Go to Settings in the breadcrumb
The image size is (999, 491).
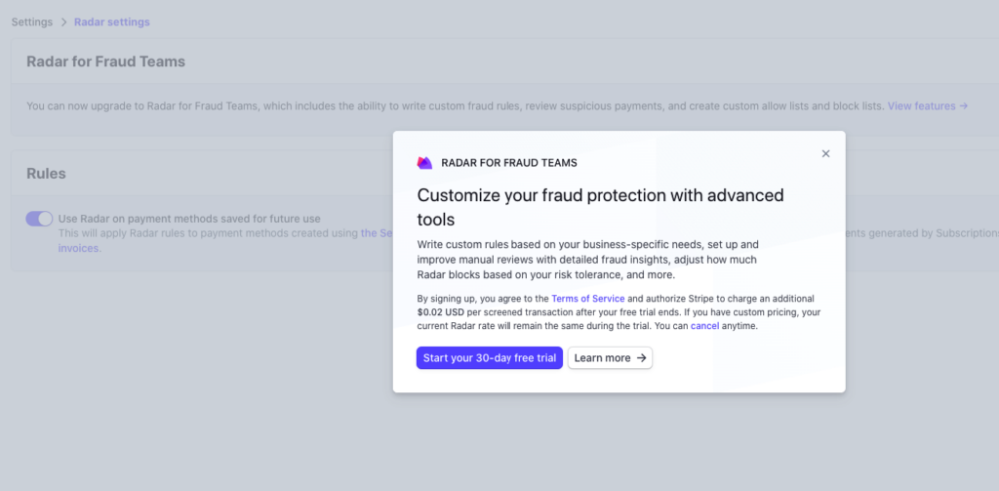[32, 21]
